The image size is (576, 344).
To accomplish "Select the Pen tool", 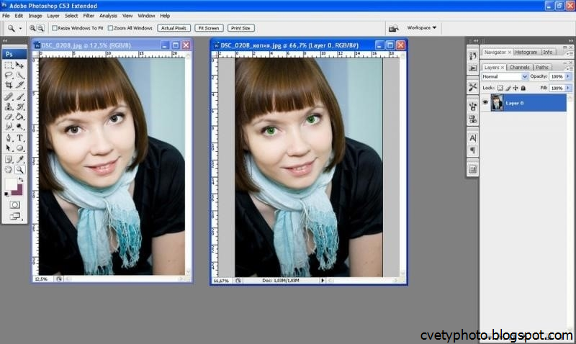I will [x=9, y=138].
